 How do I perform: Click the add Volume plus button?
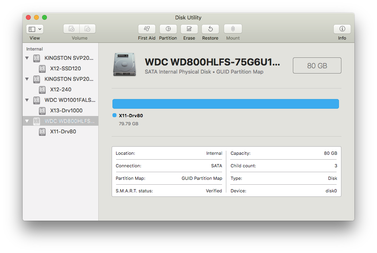pos(72,29)
